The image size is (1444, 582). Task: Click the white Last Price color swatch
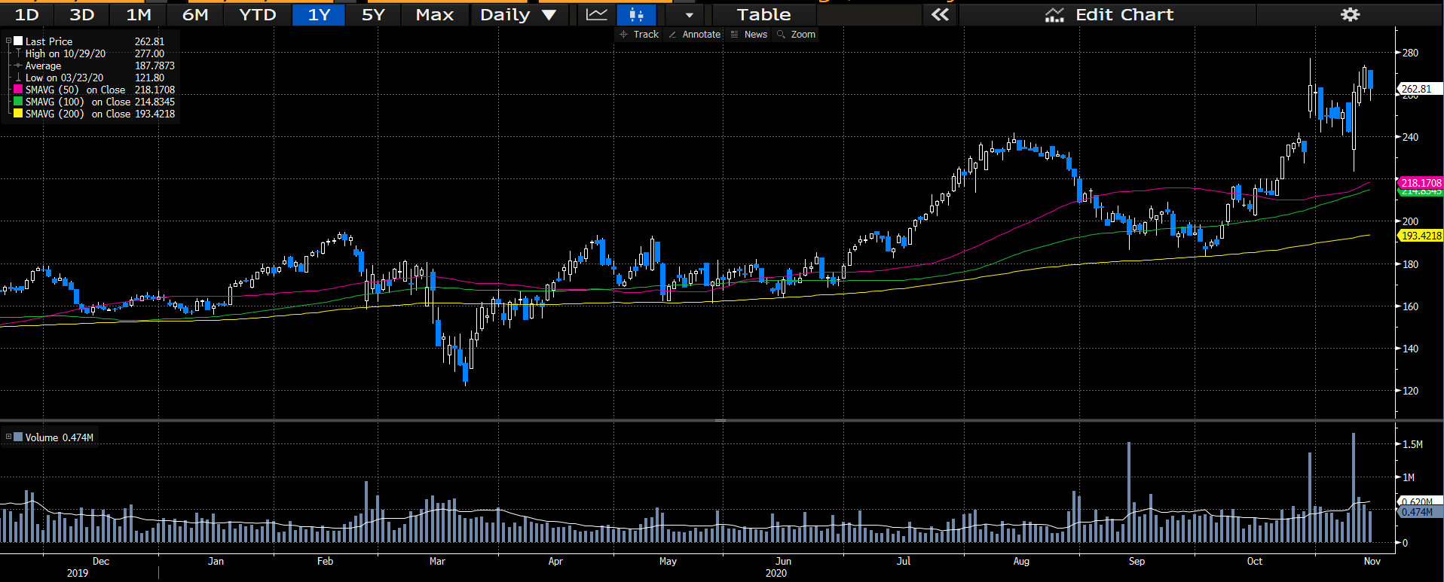[x=18, y=41]
